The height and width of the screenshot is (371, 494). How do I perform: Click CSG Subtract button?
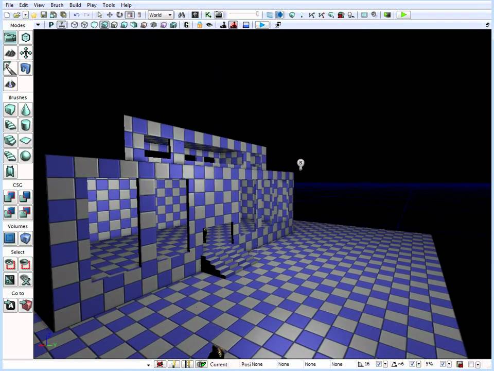[26, 197]
